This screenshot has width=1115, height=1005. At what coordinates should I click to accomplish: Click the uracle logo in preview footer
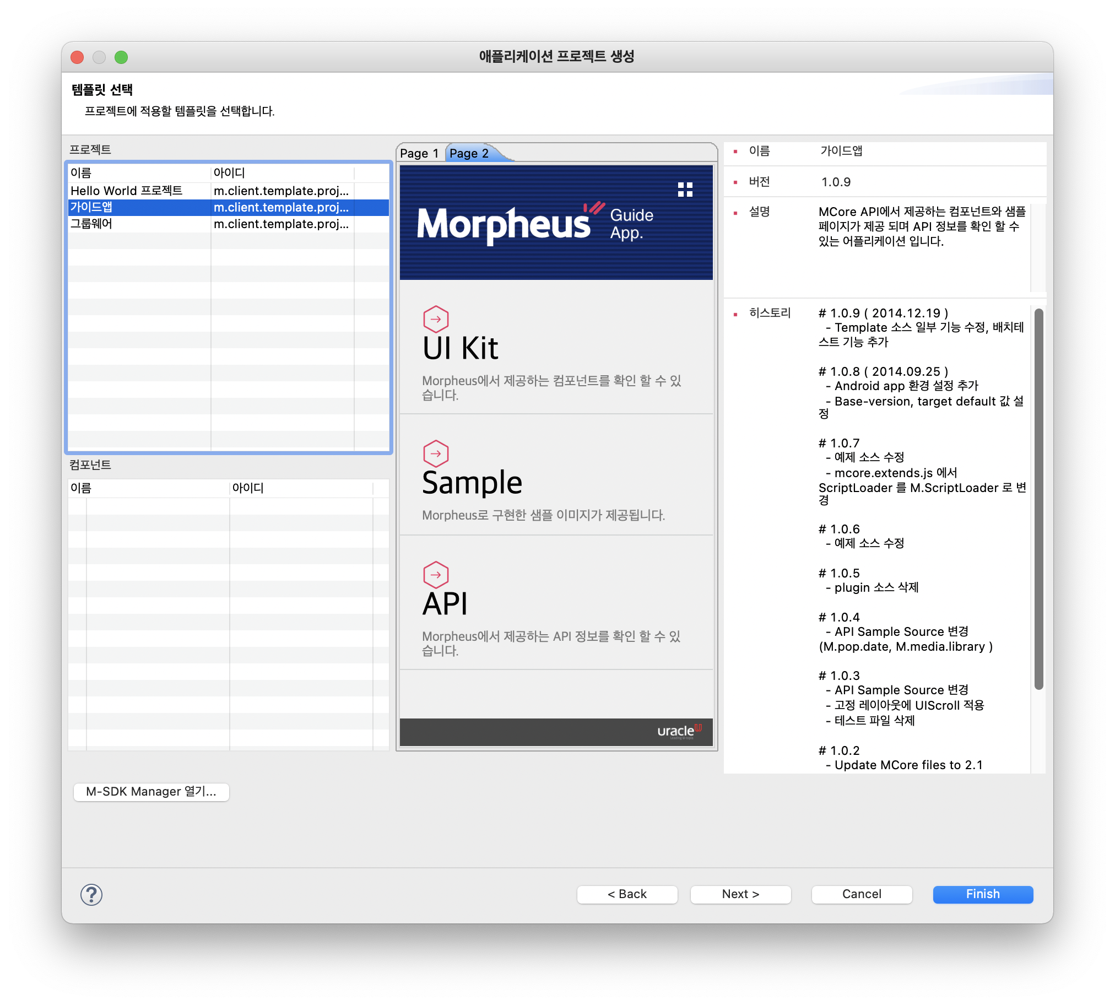pyautogui.click(x=678, y=731)
